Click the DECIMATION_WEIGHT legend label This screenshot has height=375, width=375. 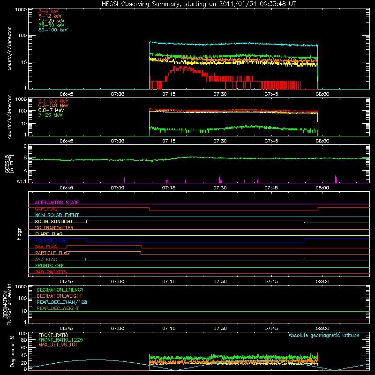60,296
